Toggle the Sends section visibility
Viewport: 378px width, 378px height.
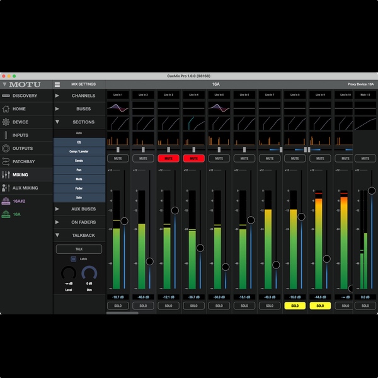click(x=79, y=161)
